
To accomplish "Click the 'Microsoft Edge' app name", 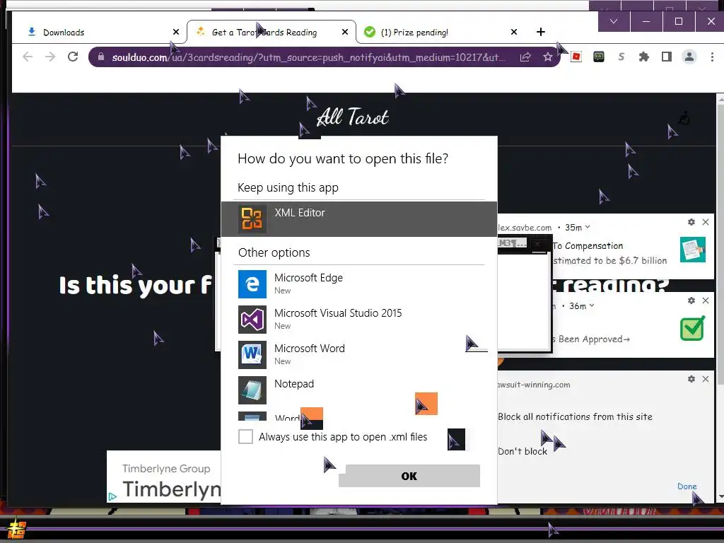I will [x=308, y=277].
